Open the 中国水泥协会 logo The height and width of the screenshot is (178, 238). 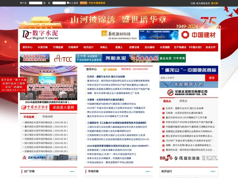(34, 107)
